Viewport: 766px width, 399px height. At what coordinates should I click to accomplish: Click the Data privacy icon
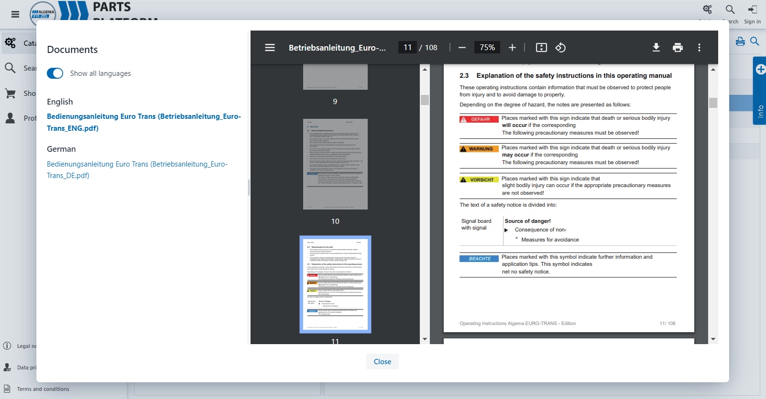pos(7,367)
